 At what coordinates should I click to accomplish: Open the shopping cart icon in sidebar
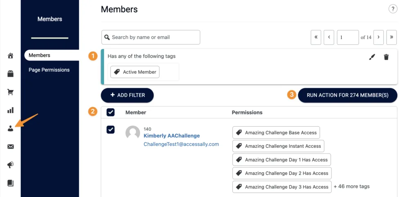coord(11,92)
